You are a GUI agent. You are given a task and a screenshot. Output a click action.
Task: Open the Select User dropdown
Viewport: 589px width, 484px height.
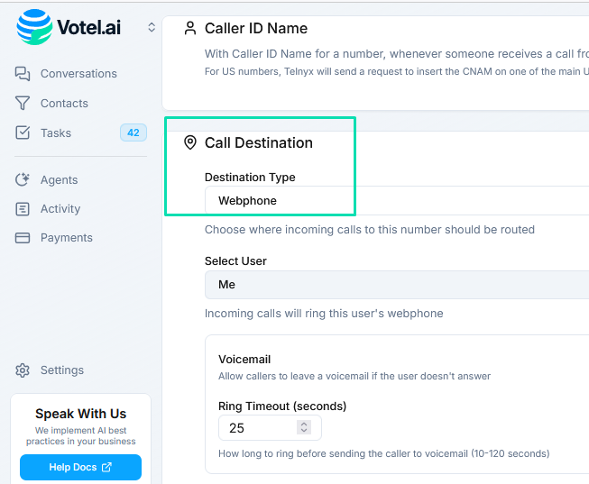coord(397,285)
